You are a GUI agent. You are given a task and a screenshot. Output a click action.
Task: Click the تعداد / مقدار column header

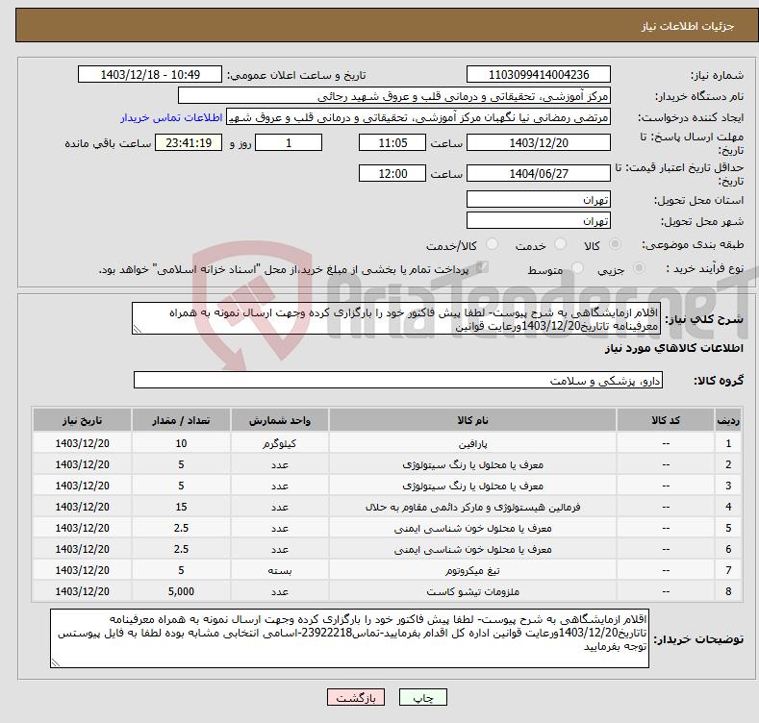181,420
